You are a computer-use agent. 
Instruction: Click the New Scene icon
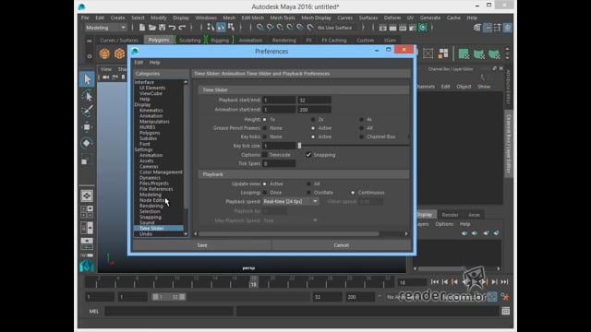coord(142,28)
